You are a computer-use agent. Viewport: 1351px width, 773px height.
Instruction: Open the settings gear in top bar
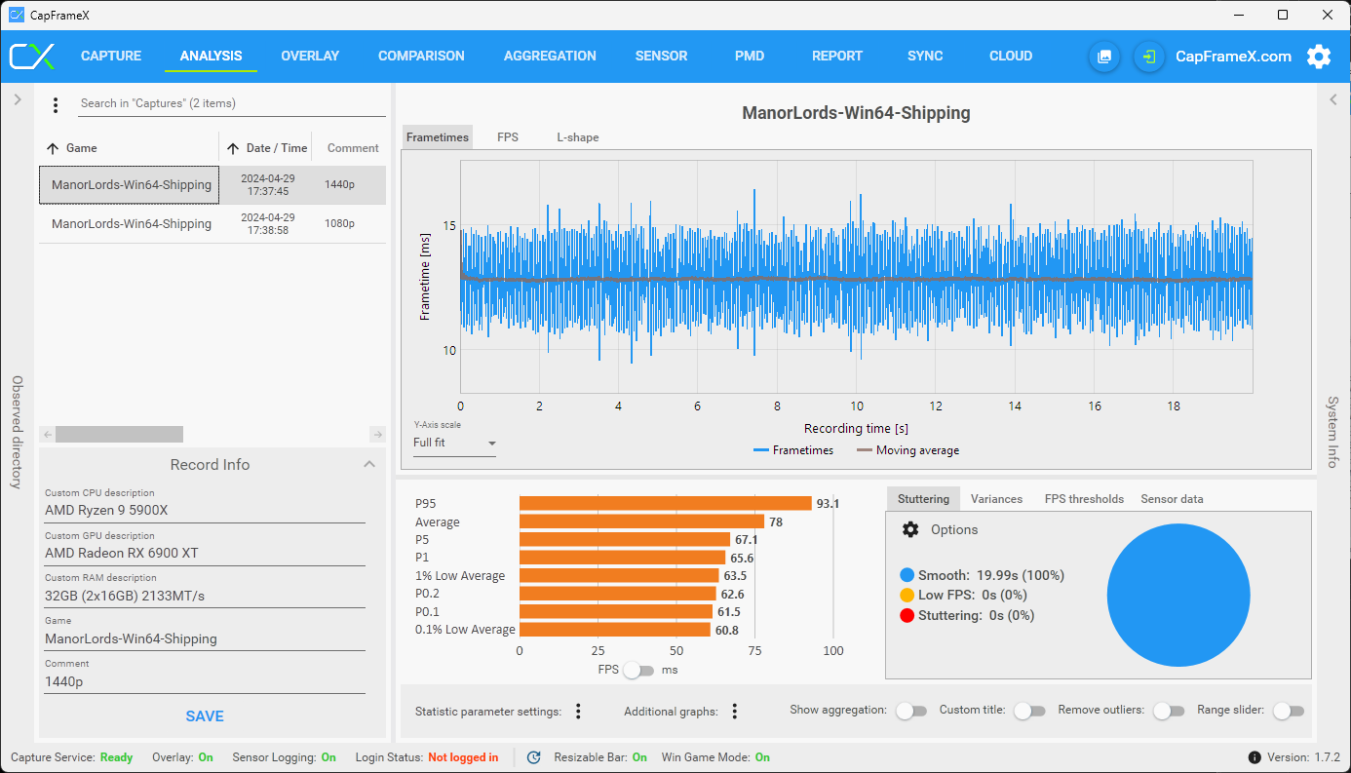click(1319, 57)
